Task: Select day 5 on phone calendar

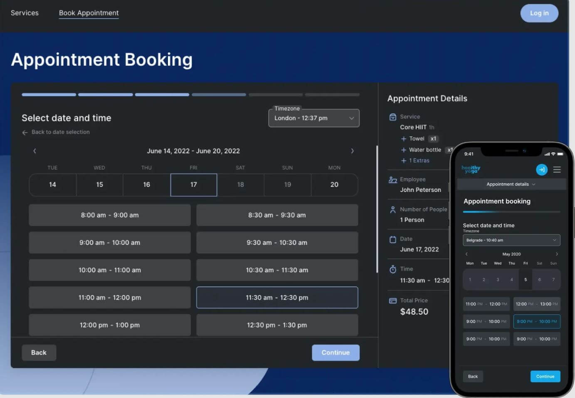Action: pos(526,279)
